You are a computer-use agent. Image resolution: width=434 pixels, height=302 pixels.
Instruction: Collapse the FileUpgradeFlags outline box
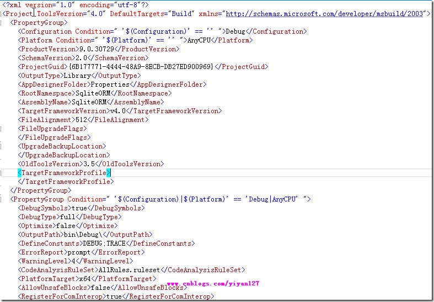click(x=1, y=129)
